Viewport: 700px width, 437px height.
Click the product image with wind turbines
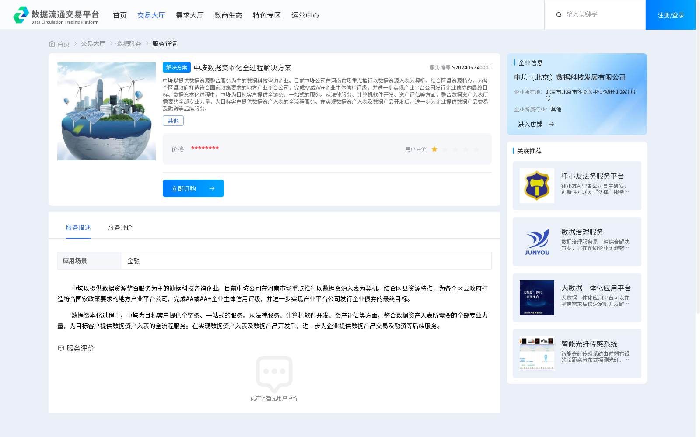pos(106,111)
